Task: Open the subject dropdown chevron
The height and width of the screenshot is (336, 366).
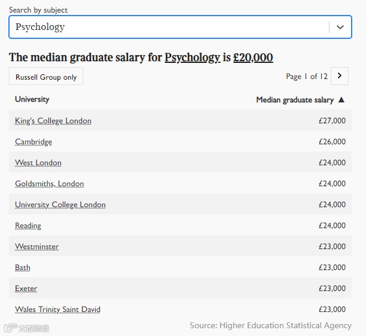Action: click(340, 27)
